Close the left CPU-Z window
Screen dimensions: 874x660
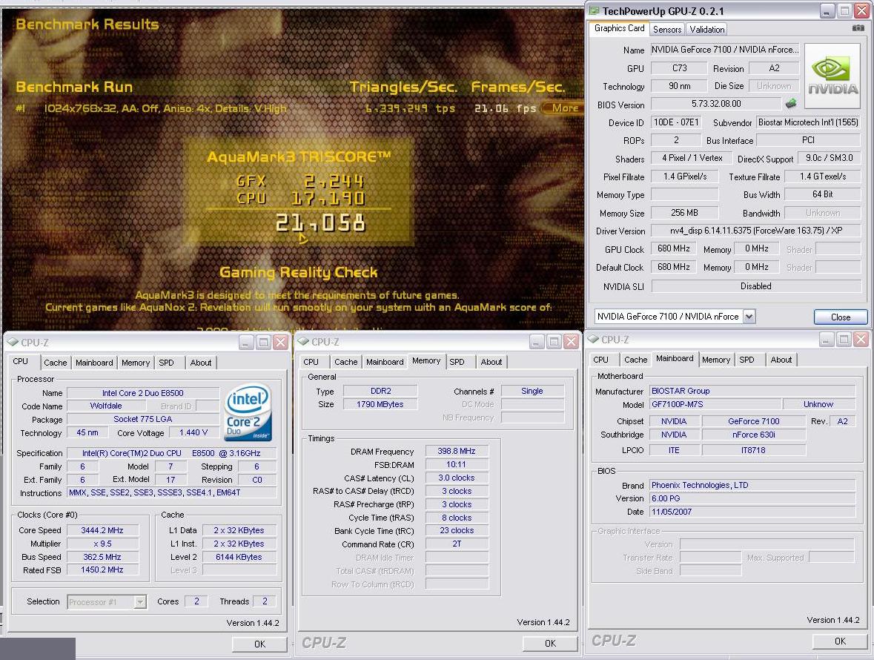[x=280, y=343]
